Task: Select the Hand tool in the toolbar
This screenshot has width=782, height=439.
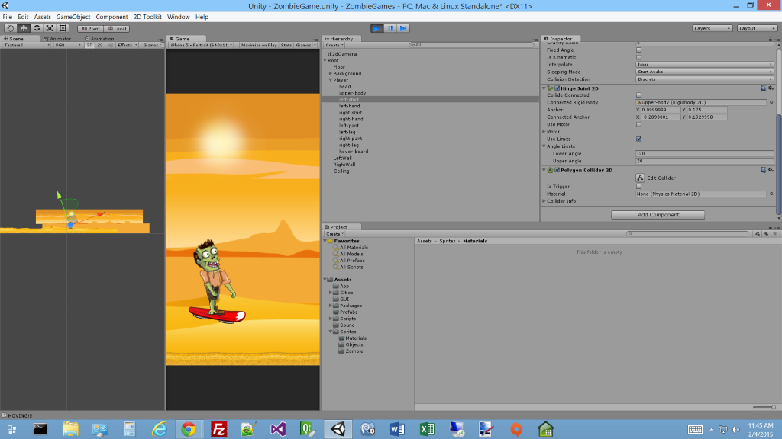Action: click(x=10, y=28)
